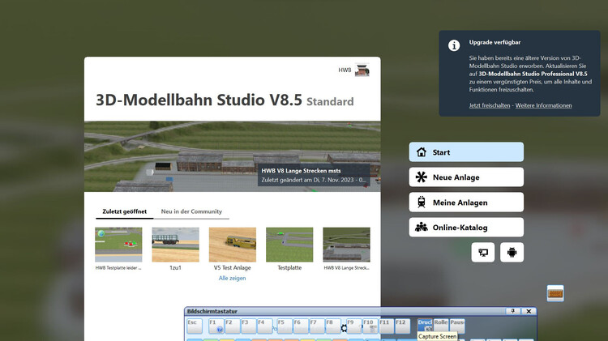Open Weitere Informationen link

(x=543, y=105)
